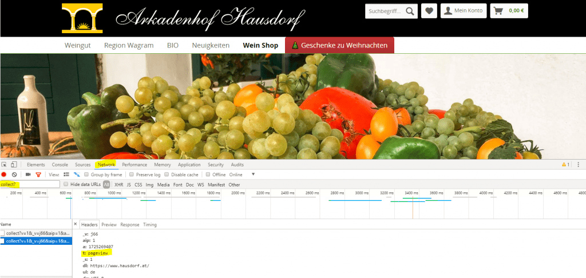This screenshot has width=586, height=278.
Task: Open the Mein Konto account menu
Action: [x=464, y=10]
